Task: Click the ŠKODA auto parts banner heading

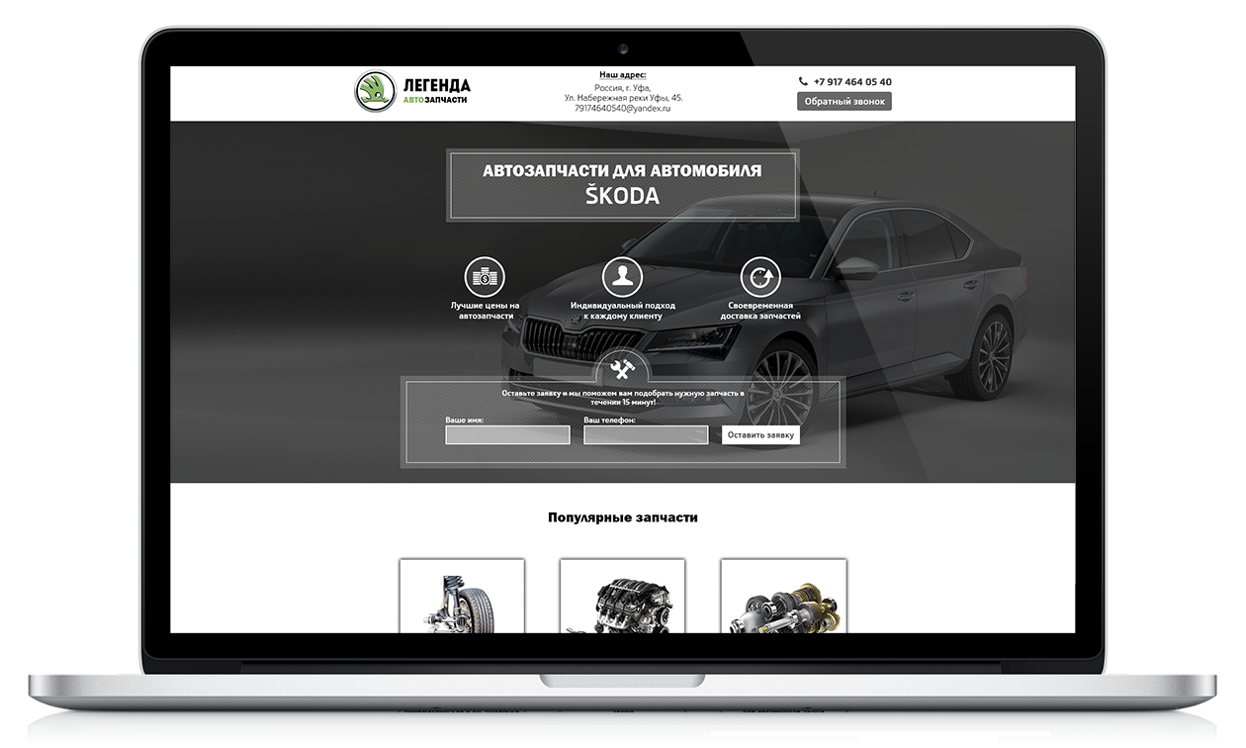Action: (622, 184)
